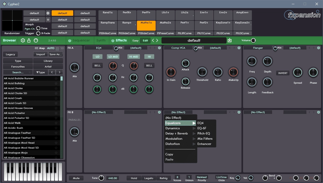This screenshot has width=323, height=183.
Task: Click the Mute button
Action: 76,178
